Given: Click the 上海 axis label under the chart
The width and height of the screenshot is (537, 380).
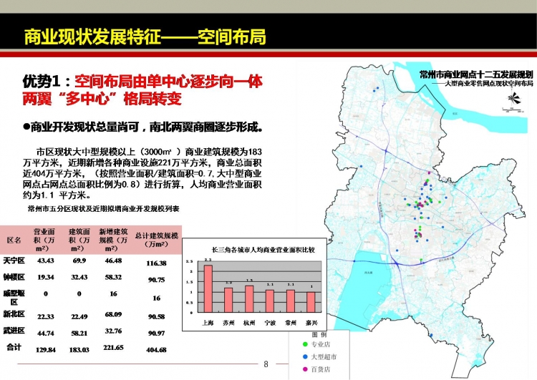Looking at the screenshot, I should (208, 323).
